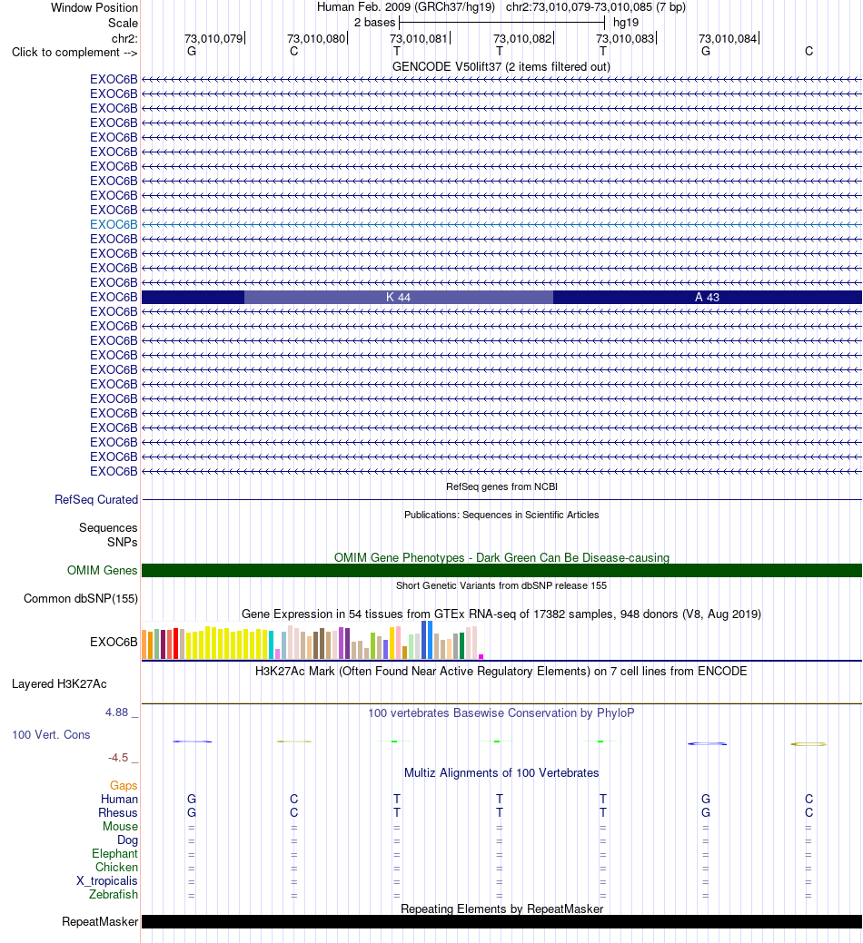Select the 'K 44' codon block
Screen dimensions: 863x943
click(399, 297)
